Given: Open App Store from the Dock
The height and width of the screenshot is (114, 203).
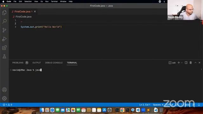Looking at the screenshot, I should [x=104, y=110].
